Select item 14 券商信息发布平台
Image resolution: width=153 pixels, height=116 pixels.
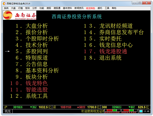[114, 32]
